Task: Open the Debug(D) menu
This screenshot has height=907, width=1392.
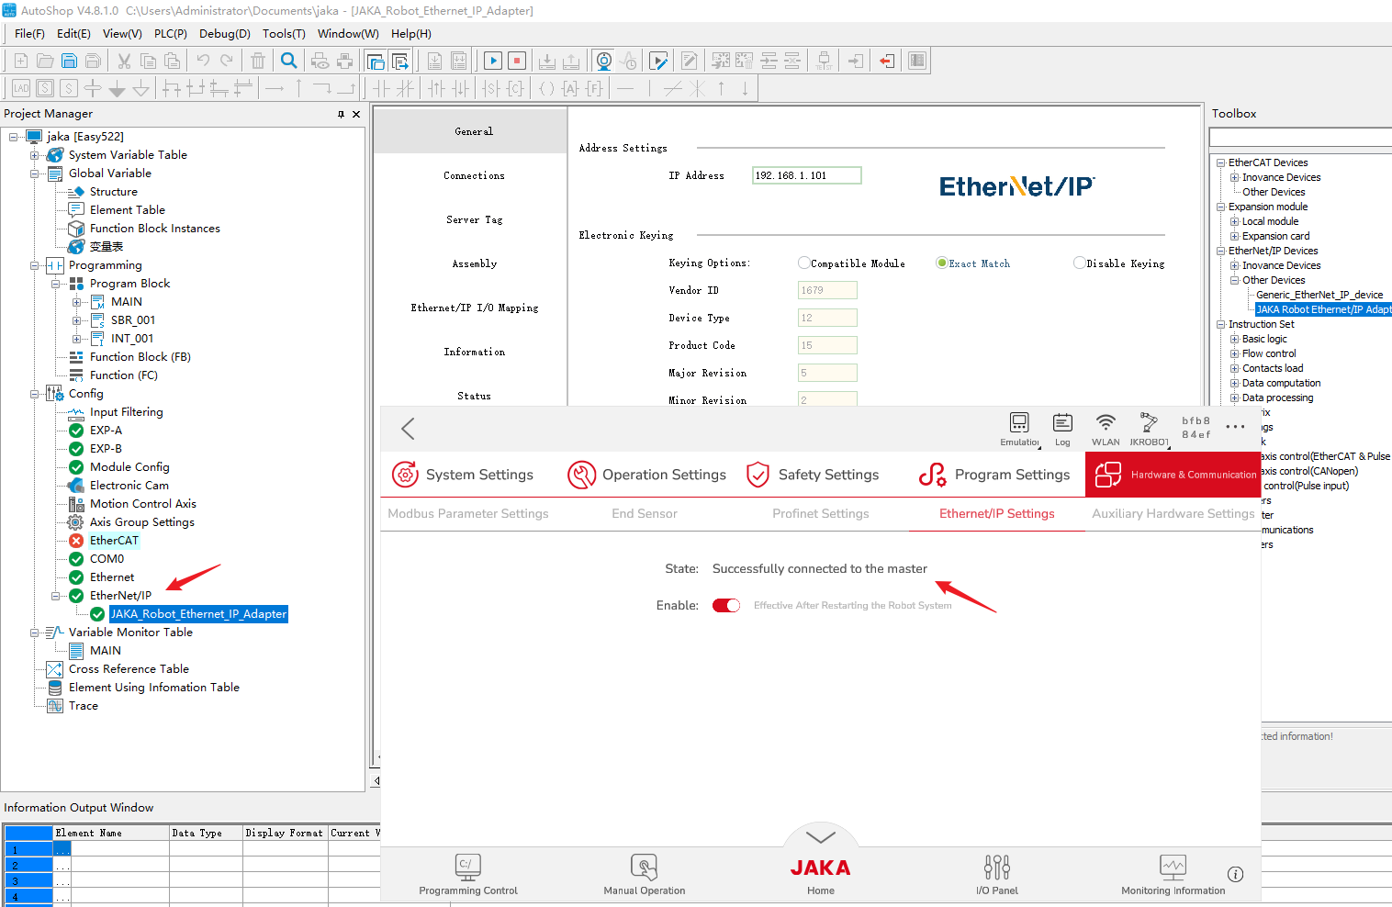Action: (224, 34)
